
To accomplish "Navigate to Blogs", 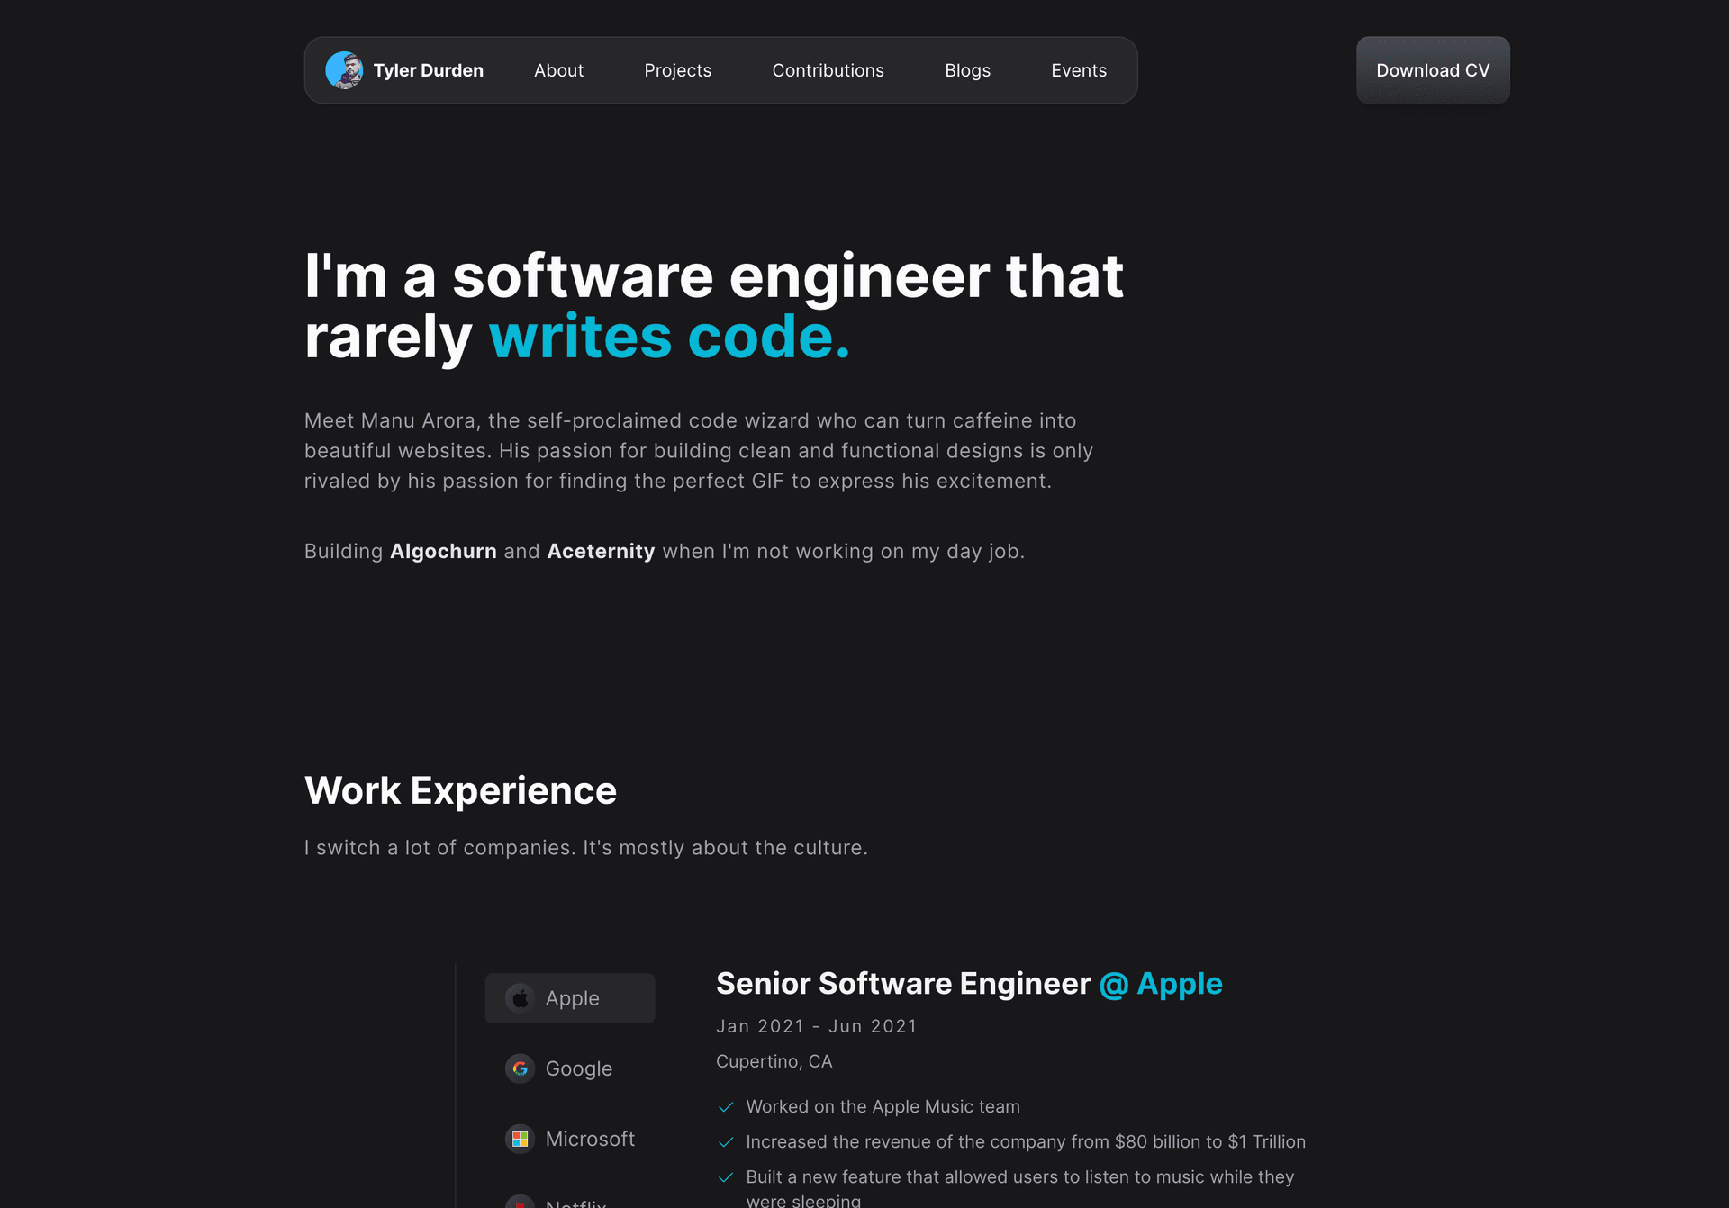I will click(967, 70).
